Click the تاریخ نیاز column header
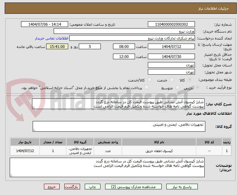 [25, 142]
